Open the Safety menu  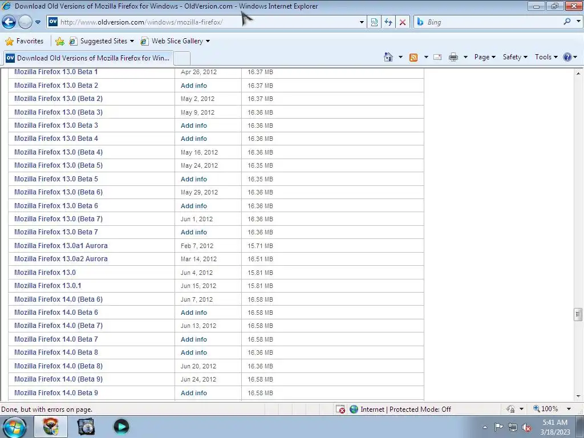[x=515, y=57]
